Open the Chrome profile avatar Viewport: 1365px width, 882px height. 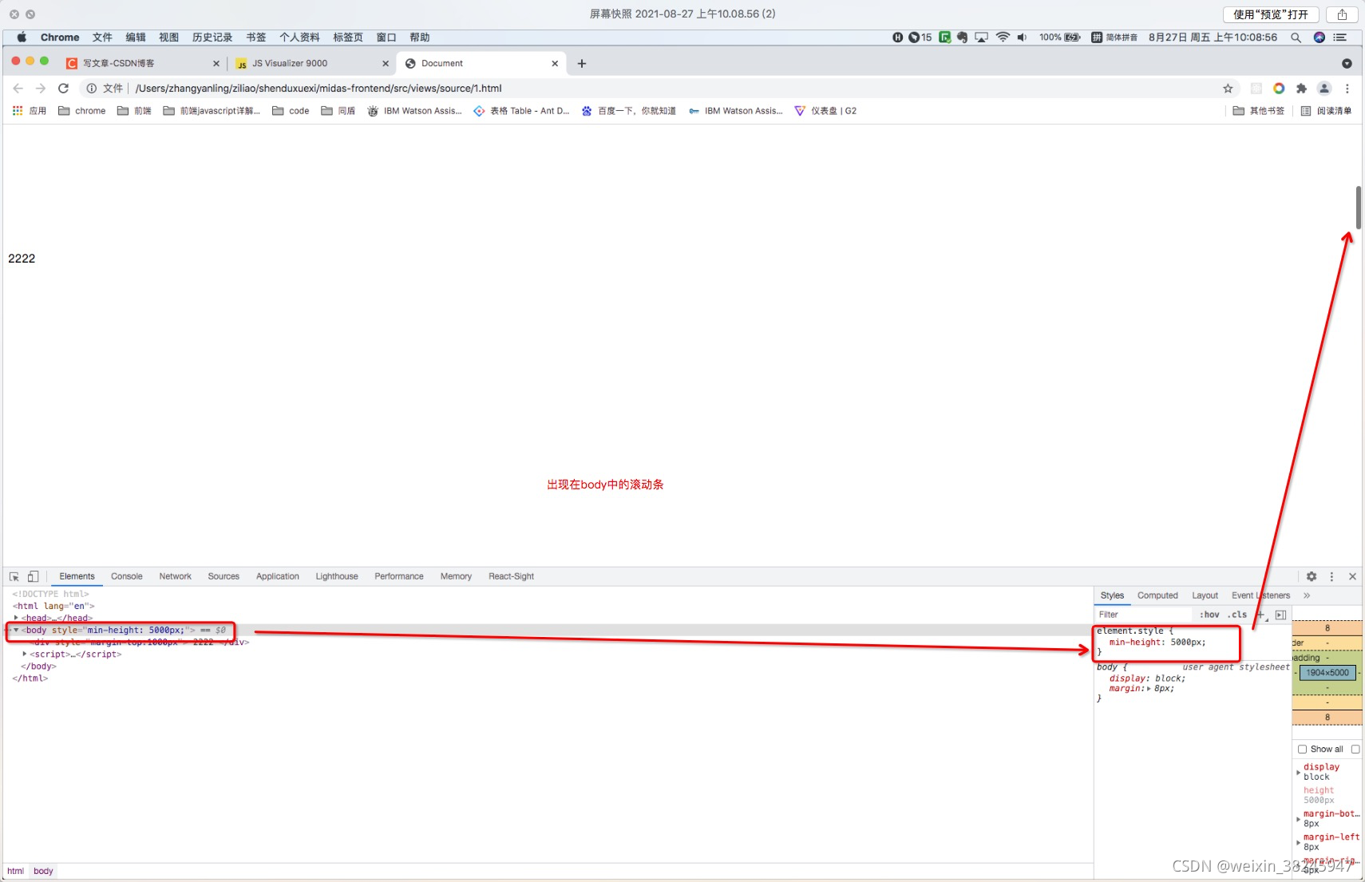[1324, 89]
